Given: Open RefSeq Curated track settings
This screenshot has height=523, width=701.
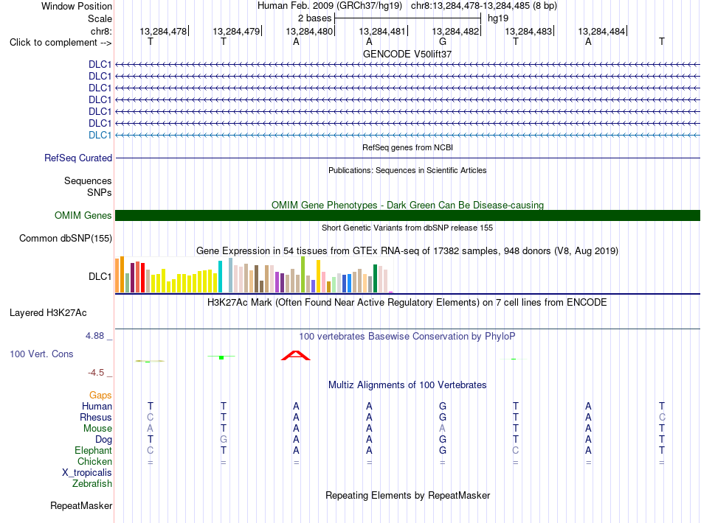Looking at the screenshot, I should point(78,158).
